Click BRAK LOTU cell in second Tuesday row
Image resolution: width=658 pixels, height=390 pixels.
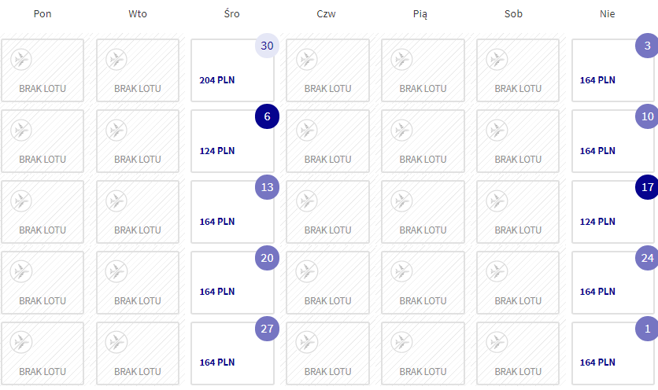click(x=138, y=141)
